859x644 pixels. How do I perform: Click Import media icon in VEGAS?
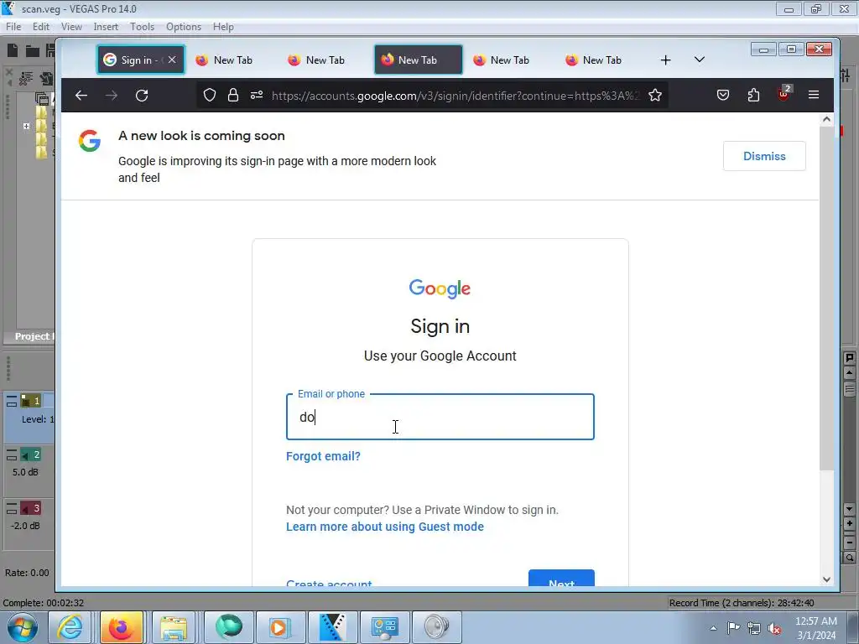tap(47, 79)
